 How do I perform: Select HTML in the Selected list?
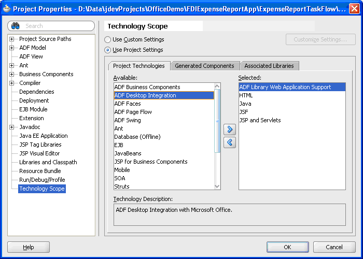292,95
